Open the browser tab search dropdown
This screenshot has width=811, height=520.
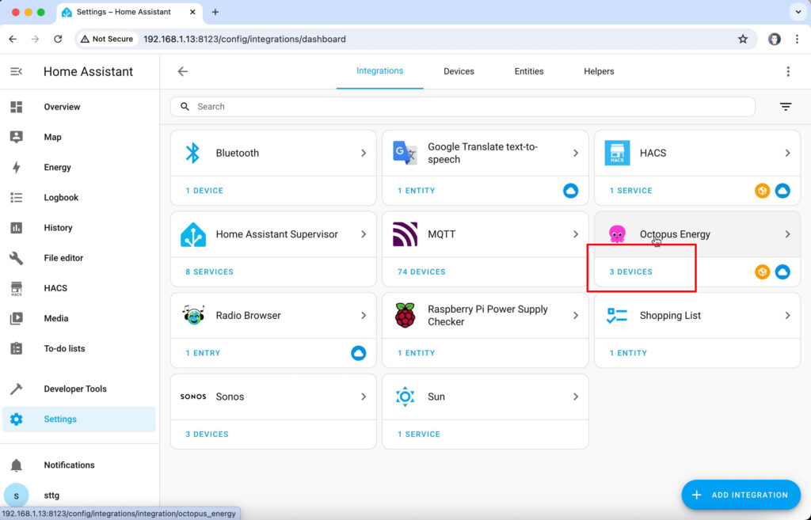[798, 12]
